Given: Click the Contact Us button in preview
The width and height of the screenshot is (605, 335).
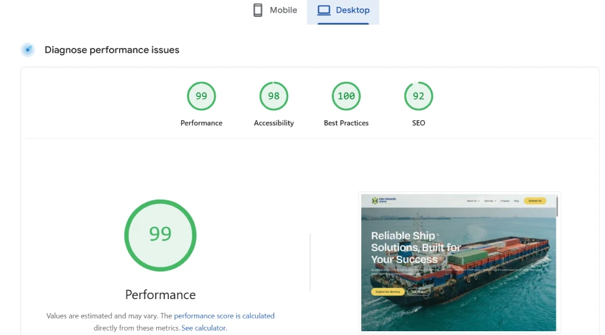Looking at the screenshot, I should point(534,201).
